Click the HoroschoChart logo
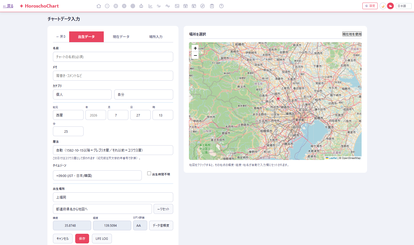The height and width of the screenshot is (245, 414). [39, 6]
